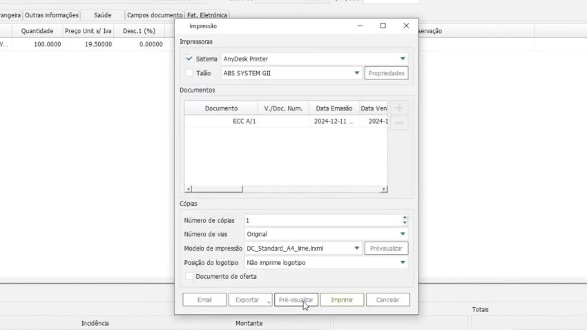Expand the ABS SYSTEM GII dropdown
Screen dimensions: 587x330
point(356,72)
